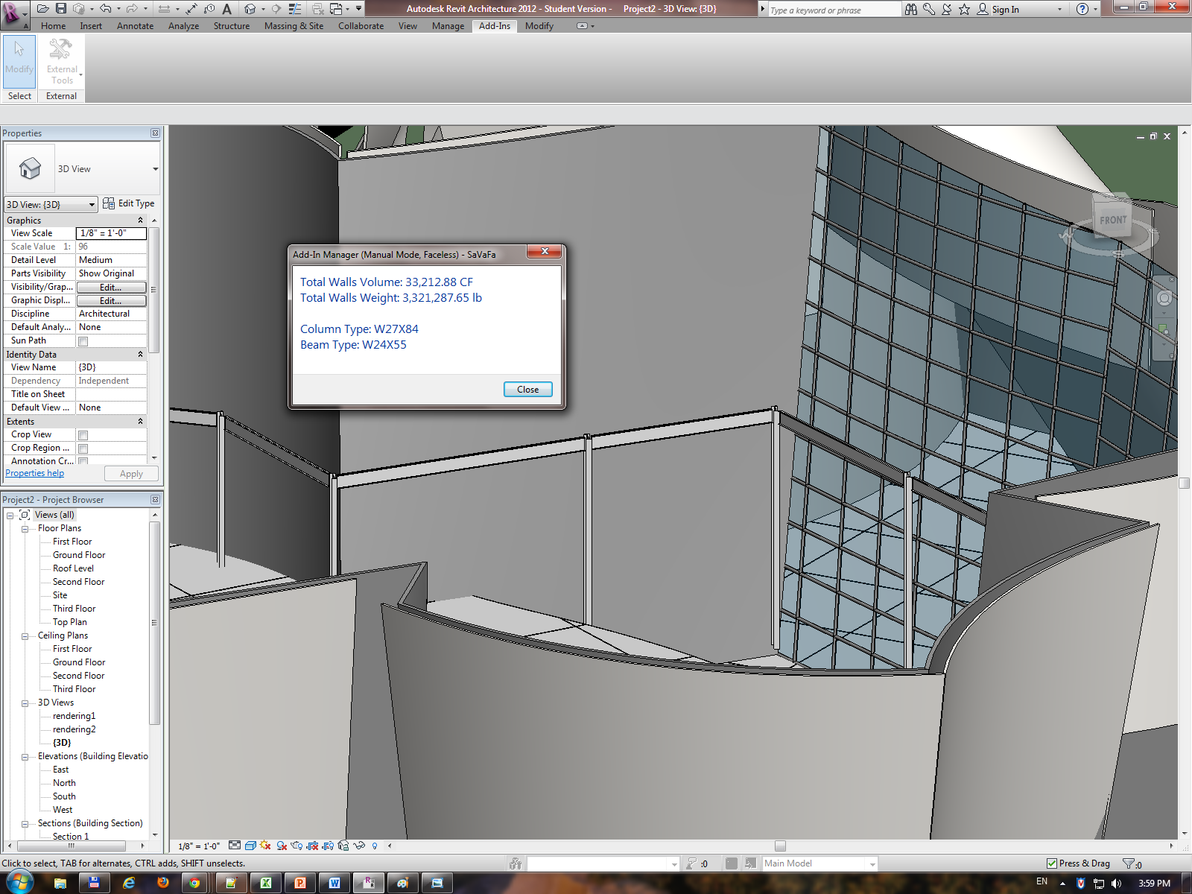Click the Text tool icon (letter A)
Screen dimensions: 1192x894
(x=227, y=9)
